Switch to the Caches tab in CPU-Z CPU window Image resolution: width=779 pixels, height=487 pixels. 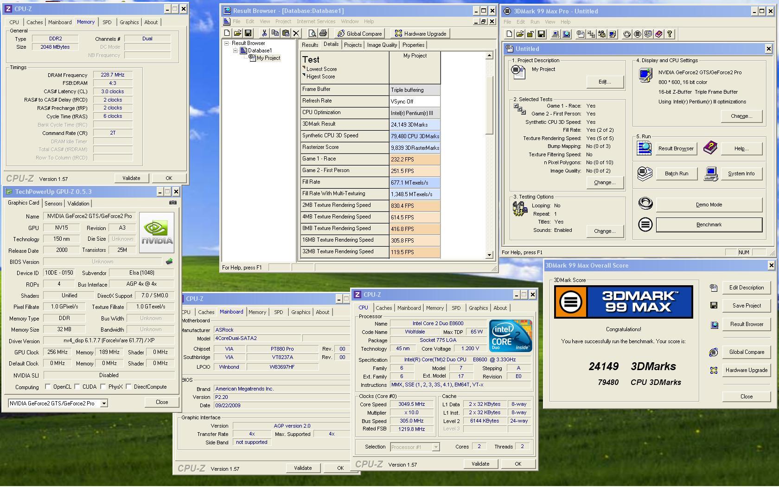click(x=383, y=308)
